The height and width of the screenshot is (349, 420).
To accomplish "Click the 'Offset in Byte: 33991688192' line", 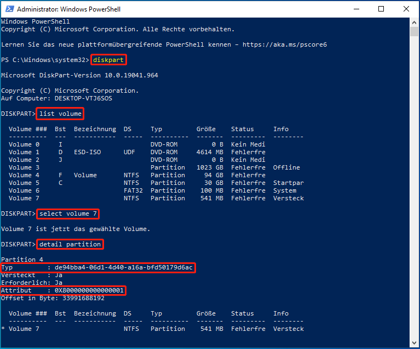I will (x=53, y=298).
